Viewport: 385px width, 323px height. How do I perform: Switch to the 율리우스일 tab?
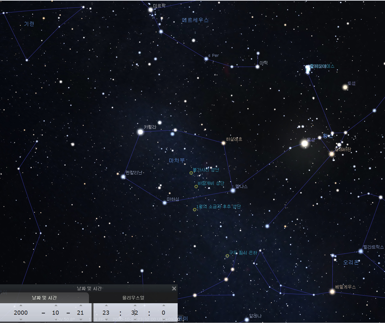(x=133, y=297)
